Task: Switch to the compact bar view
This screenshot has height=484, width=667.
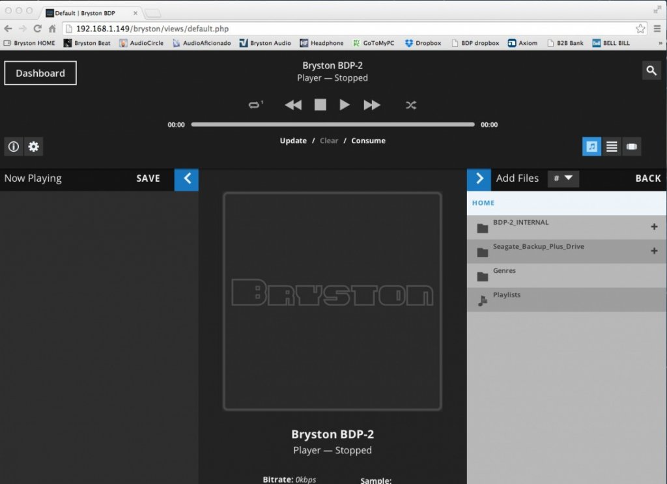Action: coord(632,147)
